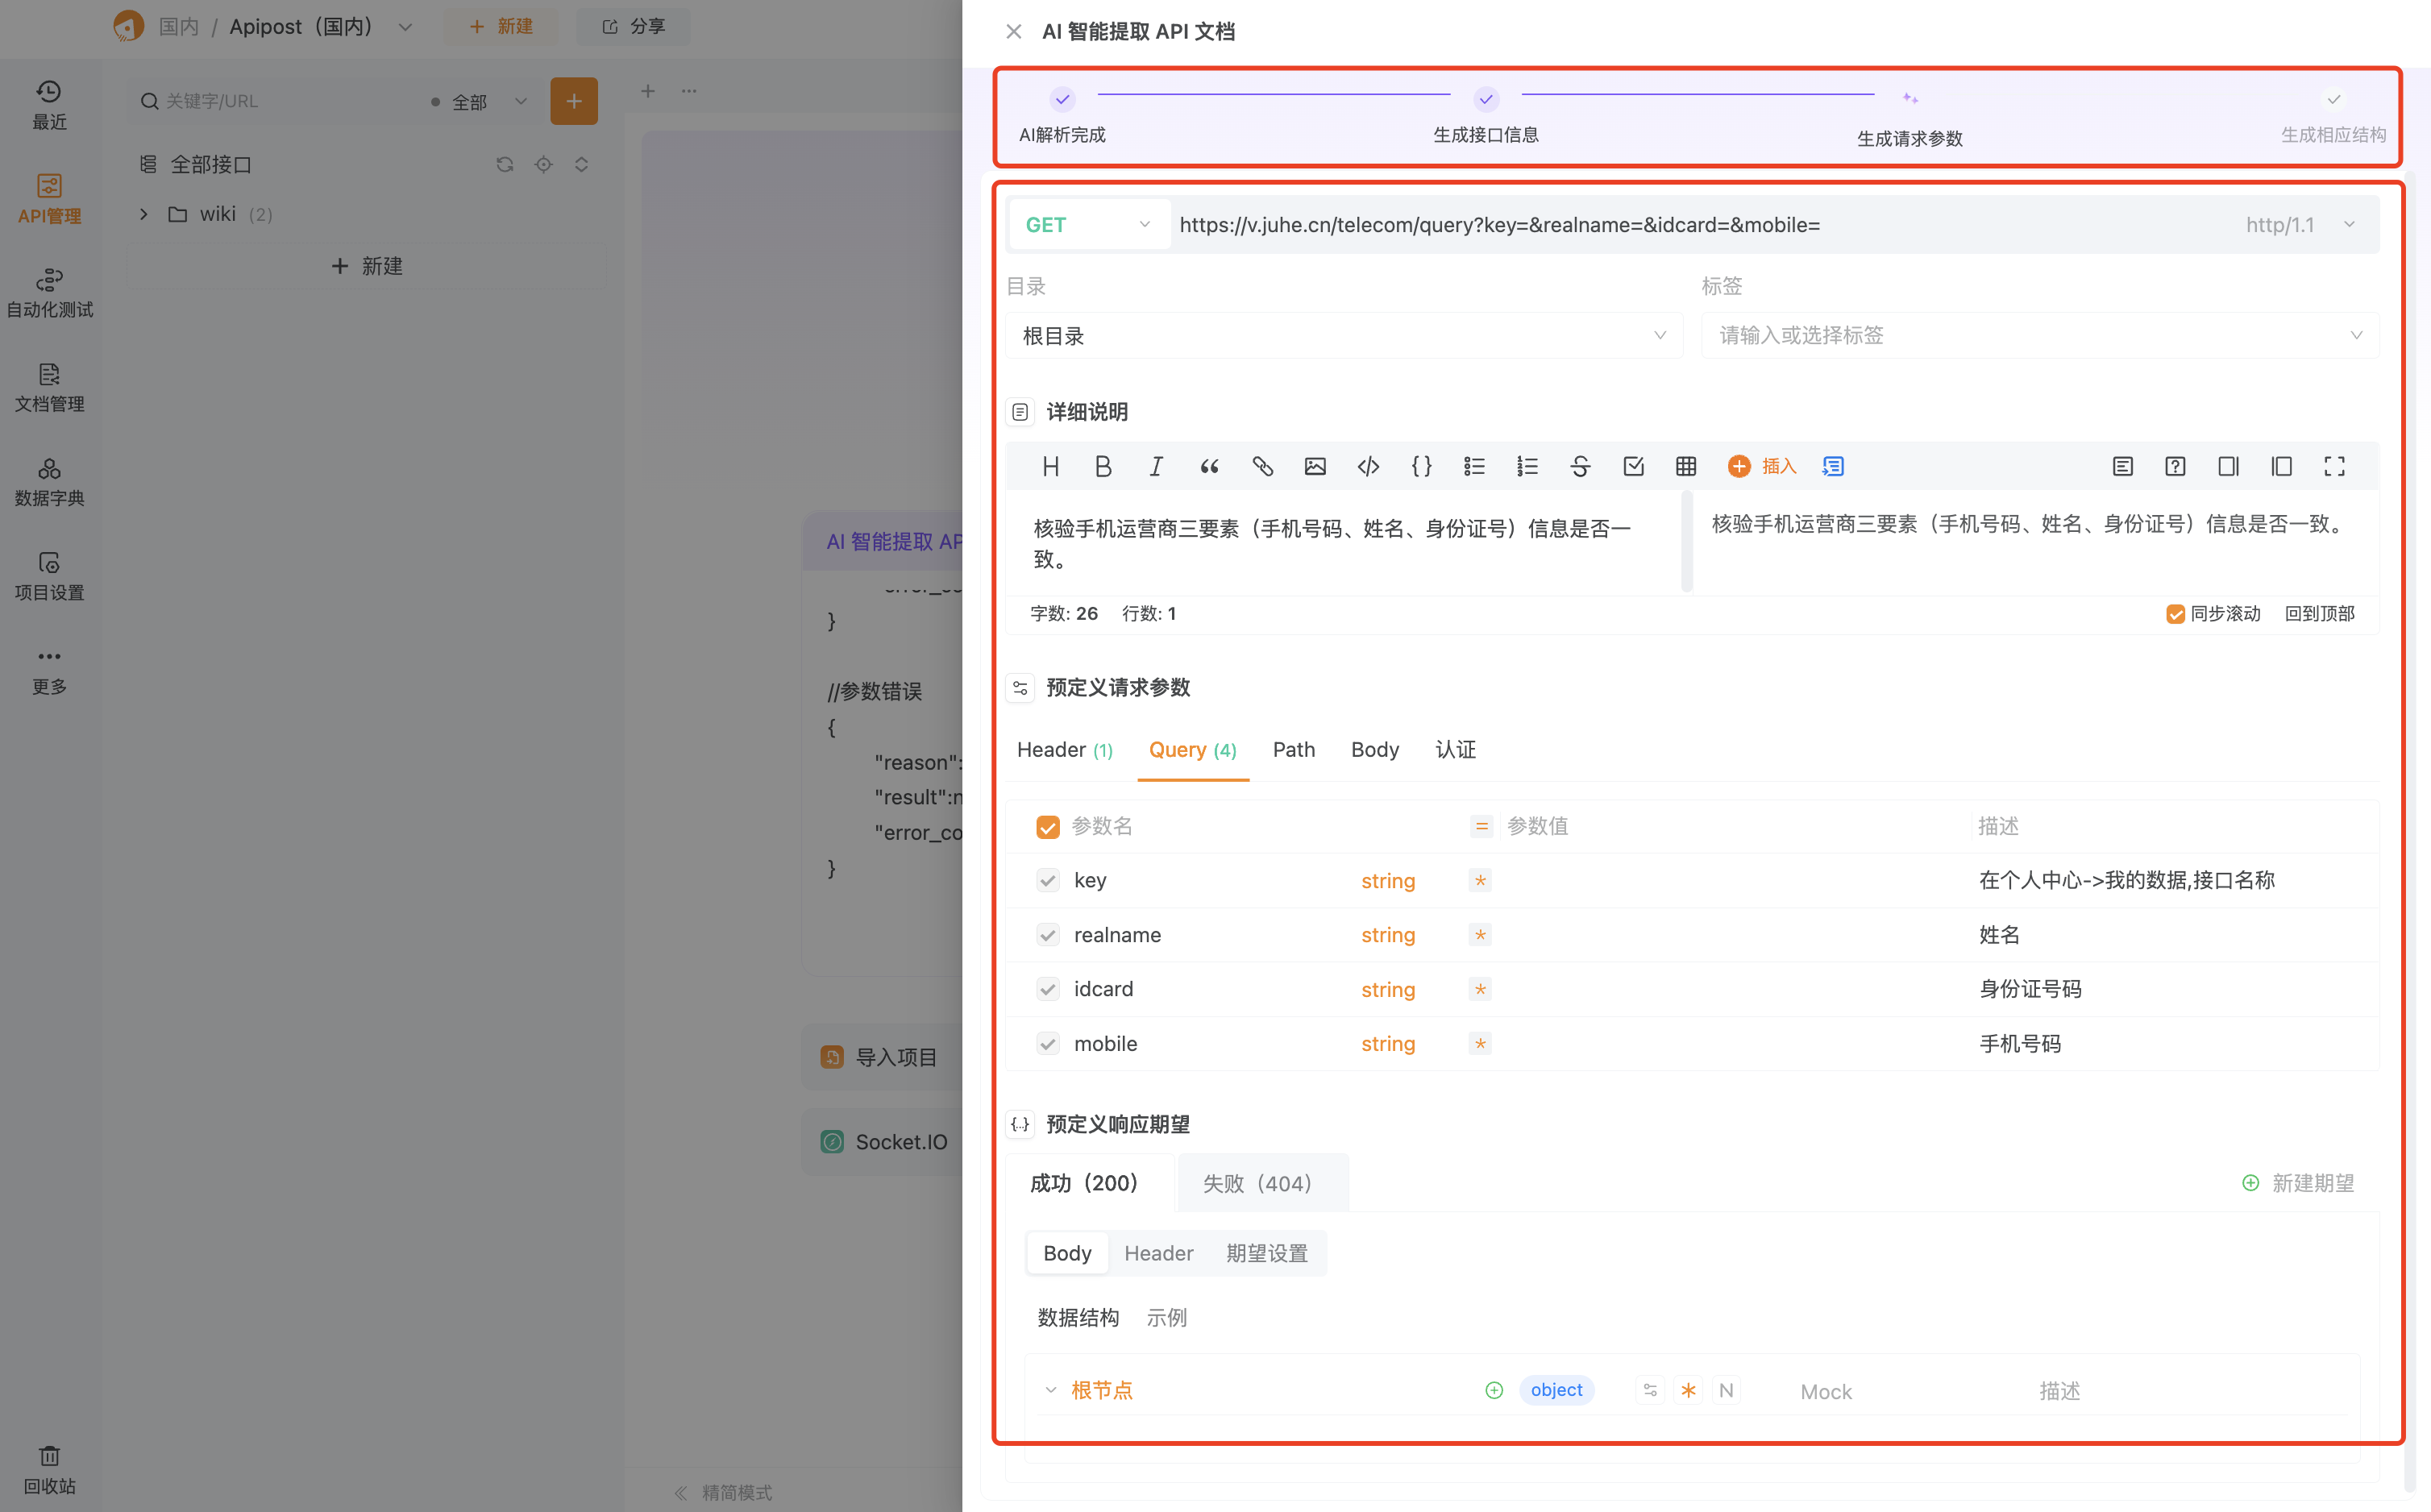This screenshot has height=1512, width=2431.
Task: Expand the 根目录 directory selector
Action: pyautogui.click(x=1344, y=335)
